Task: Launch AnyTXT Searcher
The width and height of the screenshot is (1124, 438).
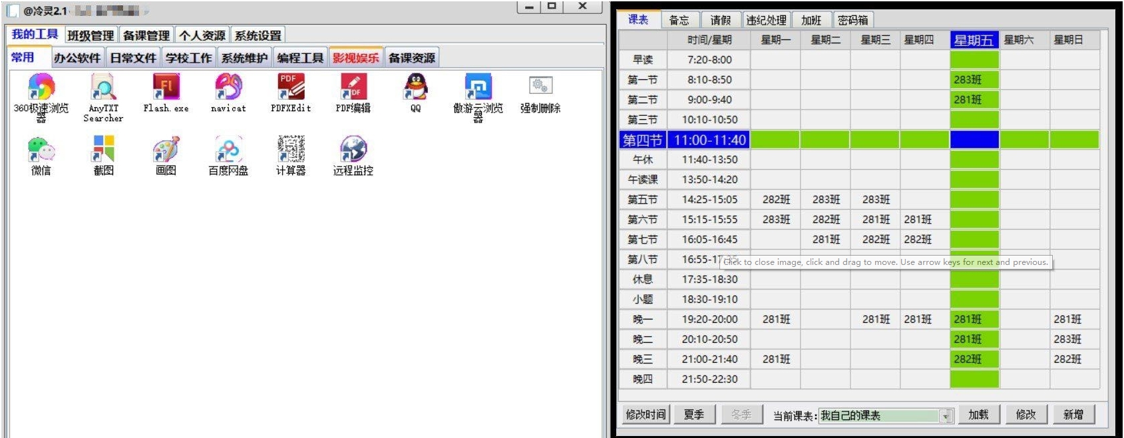Action: coord(103,97)
